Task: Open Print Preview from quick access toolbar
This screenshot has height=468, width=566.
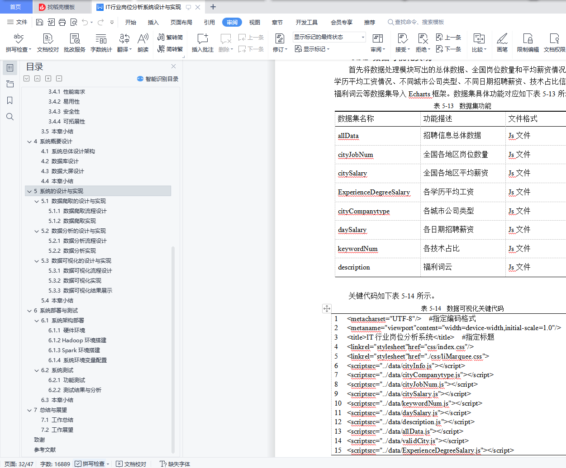Action: point(73,22)
